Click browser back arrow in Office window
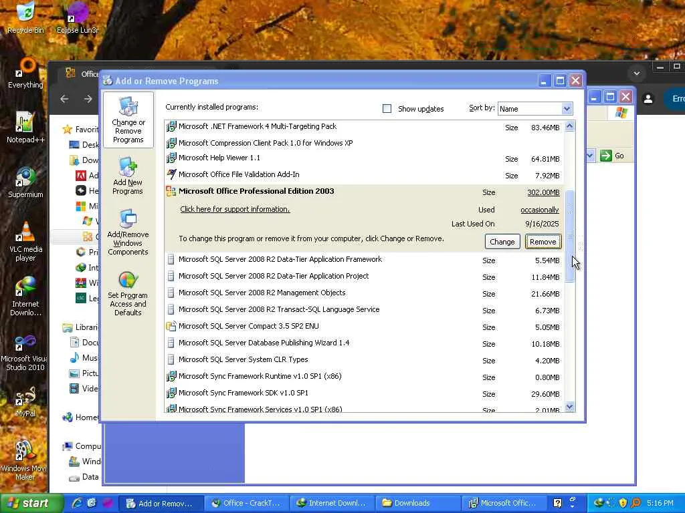The width and height of the screenshot is (685, 513). [x=65, y=99]
